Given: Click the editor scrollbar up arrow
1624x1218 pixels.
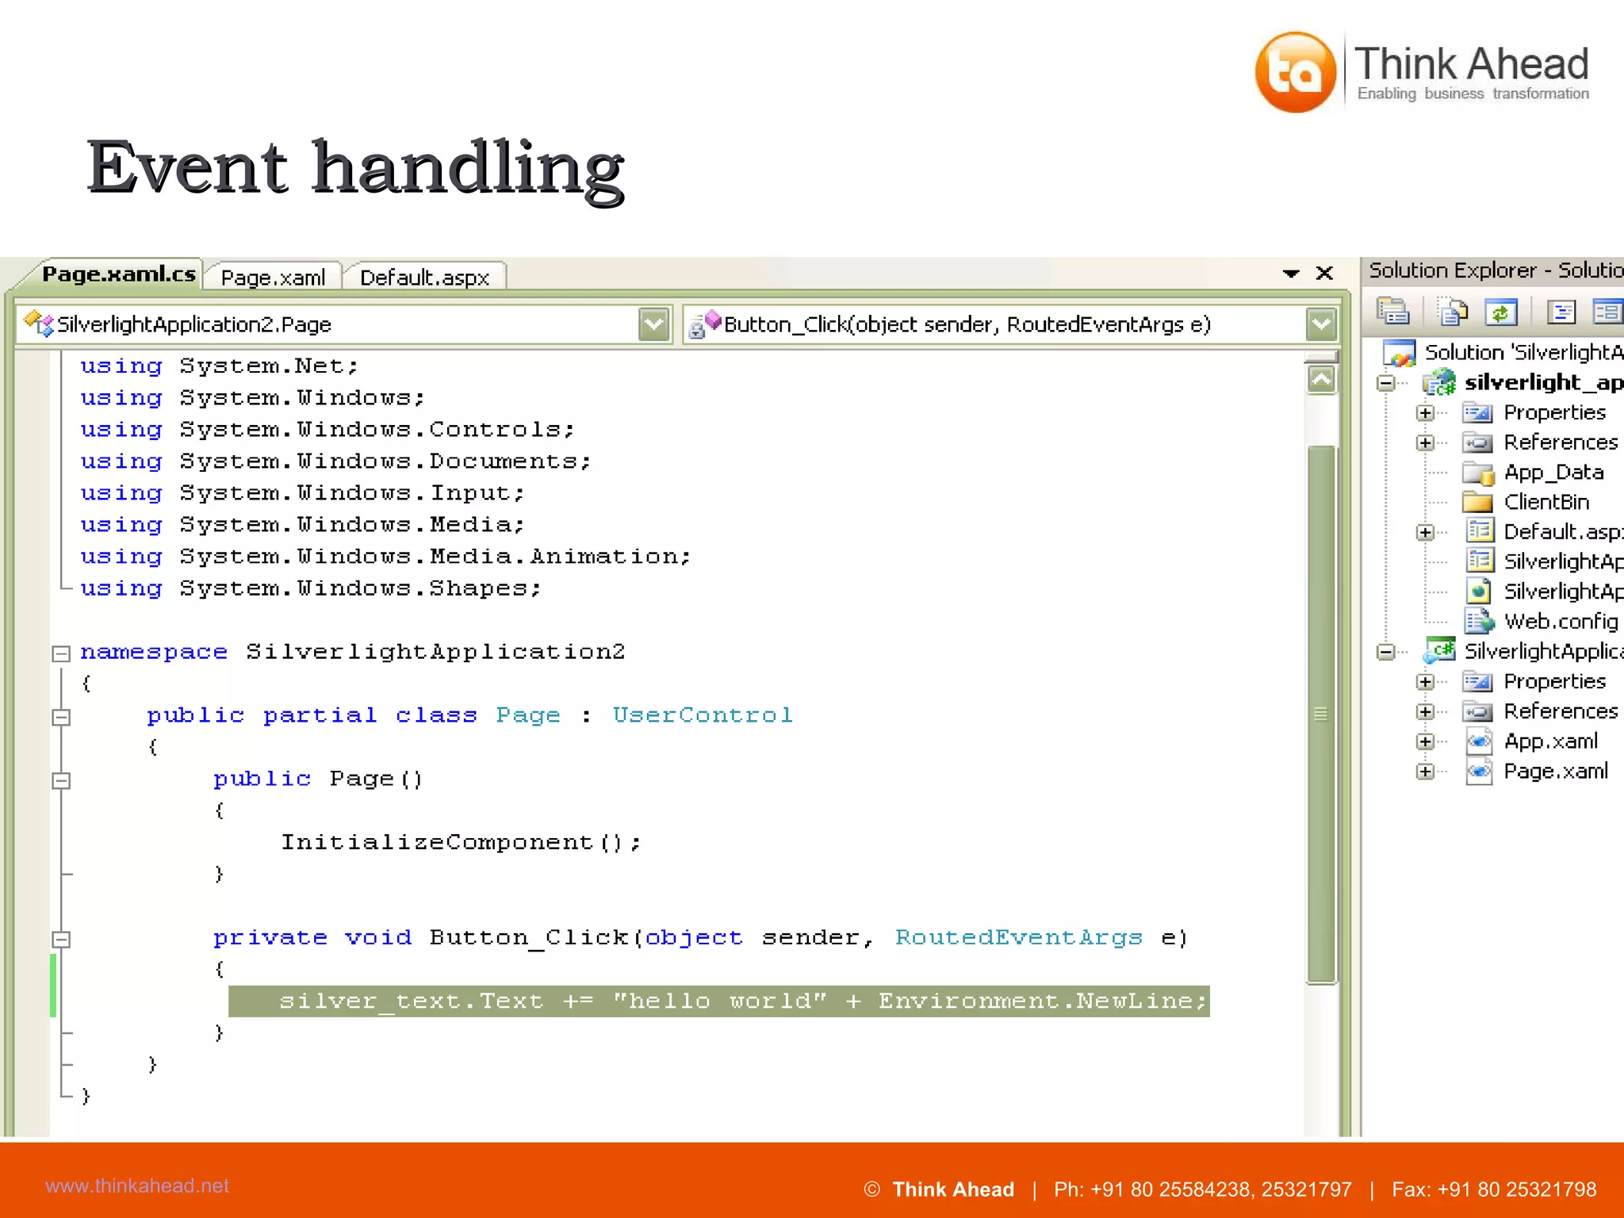Looking at the screenshot, I should coord(1321,380).
